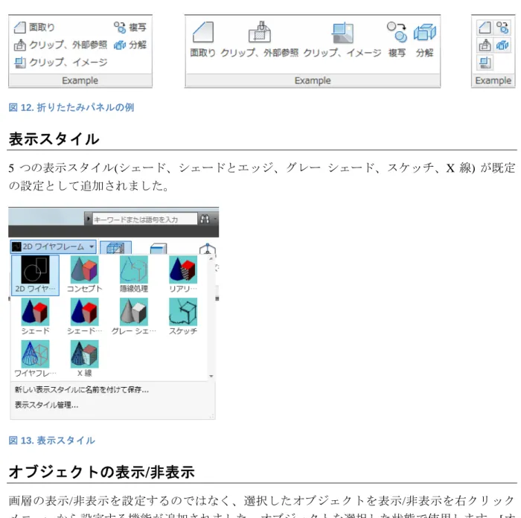Image resolution: width=521 pixels, height=518 pixels.
Task: Expand arrow next to binoculars search button
Action: click(215, 219)
